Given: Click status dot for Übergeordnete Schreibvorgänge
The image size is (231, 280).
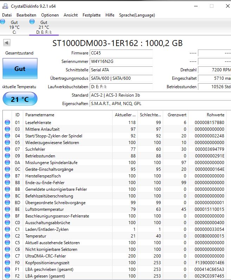Looking at the screenshot, I should (7, 202).
